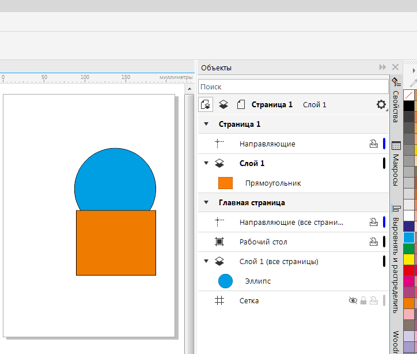Collapse the Objects docker with double arrows

click(382, 67)
